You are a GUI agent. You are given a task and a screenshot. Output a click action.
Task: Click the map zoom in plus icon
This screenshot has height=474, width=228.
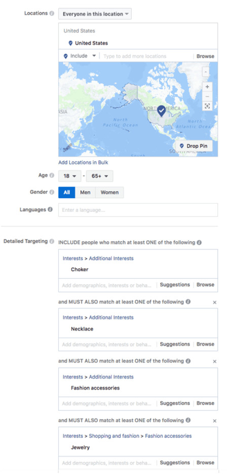click(207, 87)
